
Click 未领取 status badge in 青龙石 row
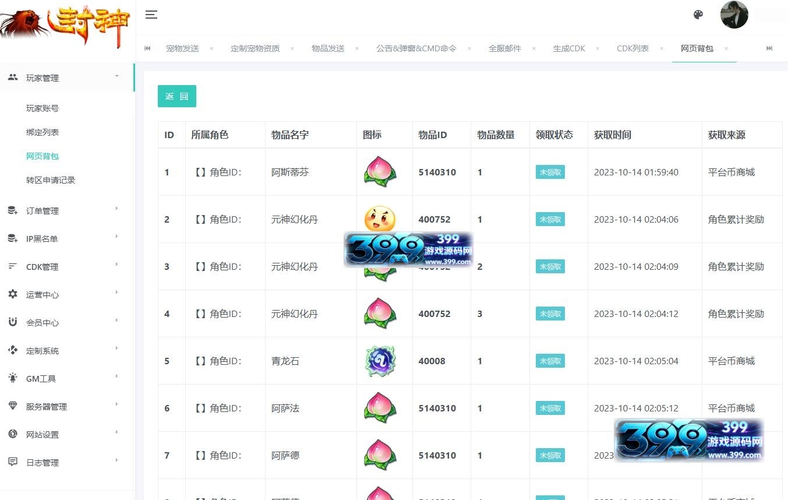550,361
